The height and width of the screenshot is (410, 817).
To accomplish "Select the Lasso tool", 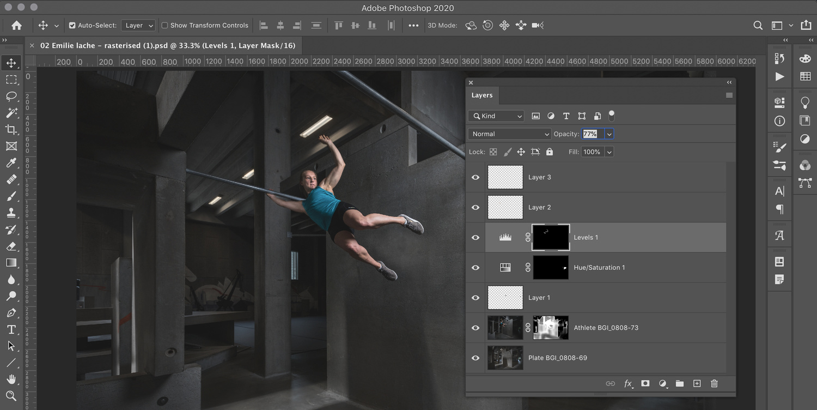I will pyautogui.click(x=12, y=97).
